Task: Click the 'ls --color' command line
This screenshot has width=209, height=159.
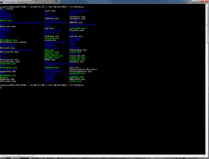Action: point(7,9)
